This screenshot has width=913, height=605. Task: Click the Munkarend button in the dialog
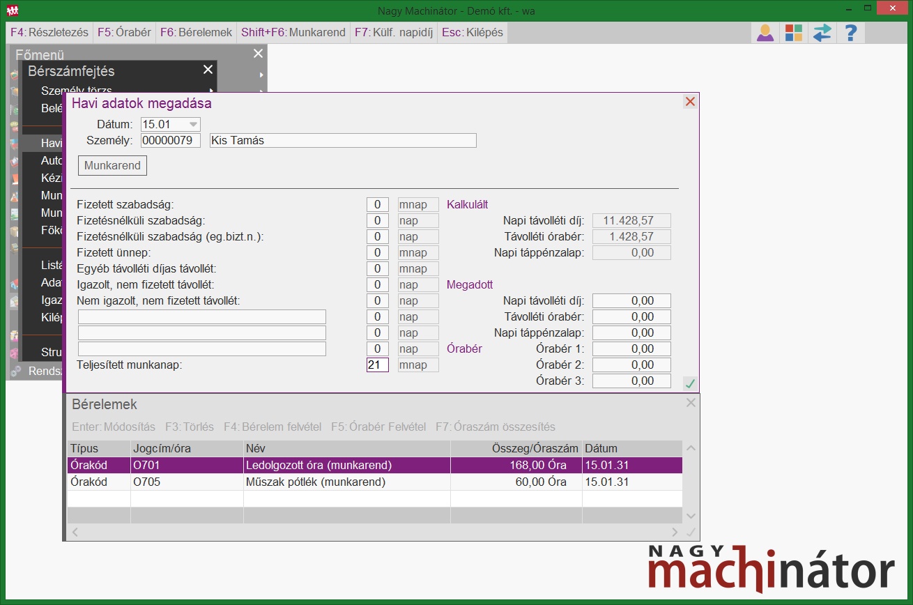point(112,166)
